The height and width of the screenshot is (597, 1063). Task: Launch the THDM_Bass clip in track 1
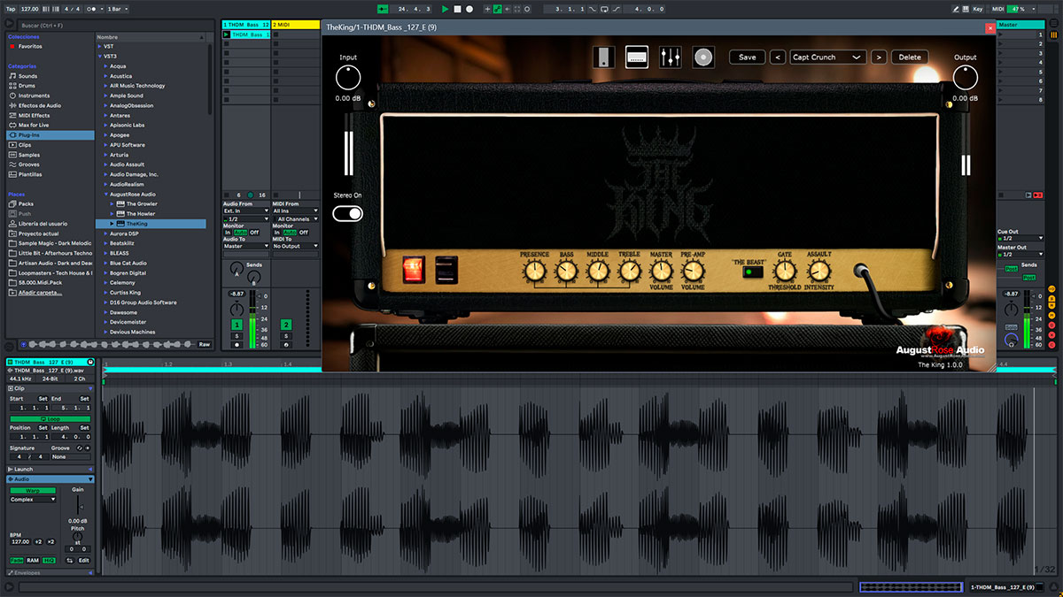(227, 34)
